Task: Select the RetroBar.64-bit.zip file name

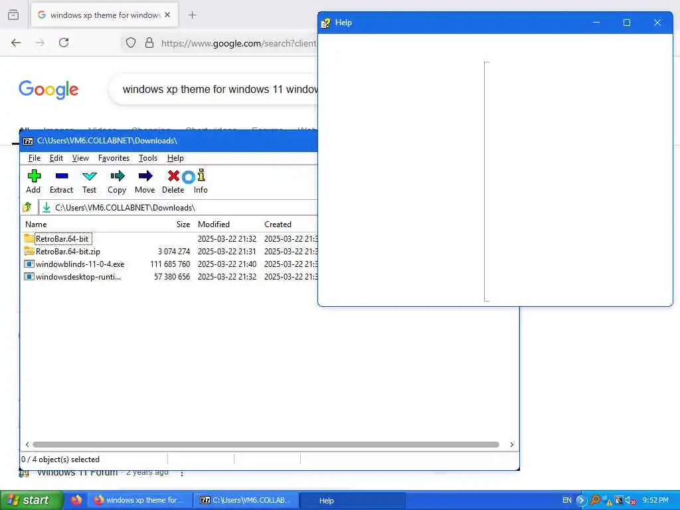Action: [x=68, y=252]
